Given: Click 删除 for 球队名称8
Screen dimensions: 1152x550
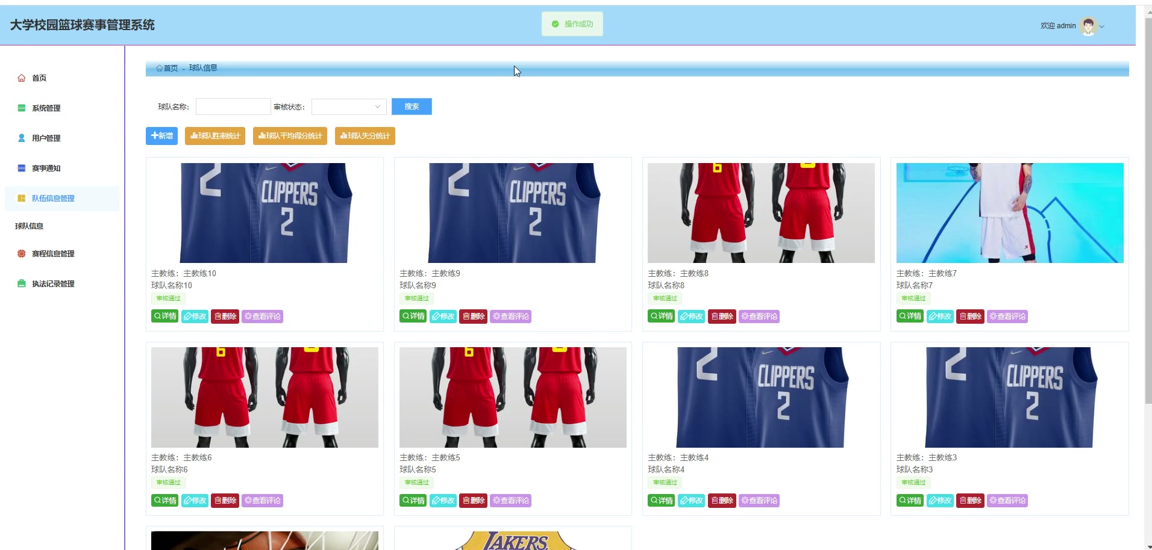Looking at the screenshot, I should point(721,317).
